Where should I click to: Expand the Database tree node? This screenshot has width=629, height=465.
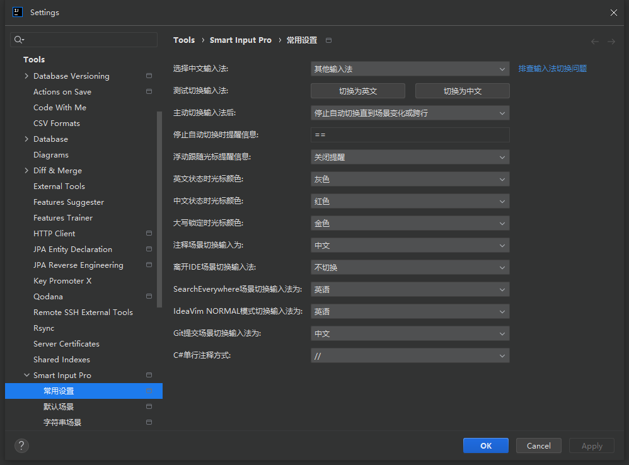pos(26,139)
